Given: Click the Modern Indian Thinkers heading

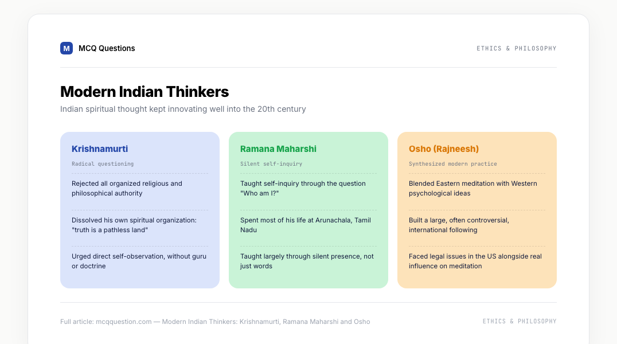Looking at the screenshot, I should coord(145,92).
